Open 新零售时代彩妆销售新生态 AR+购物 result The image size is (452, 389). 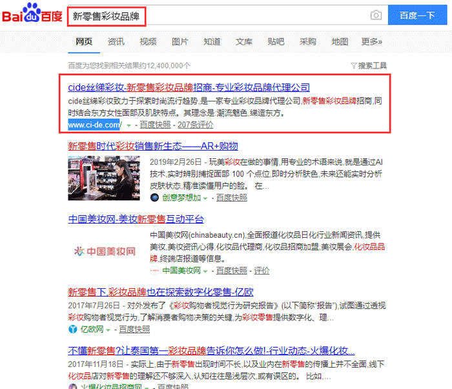pos(153,146)
